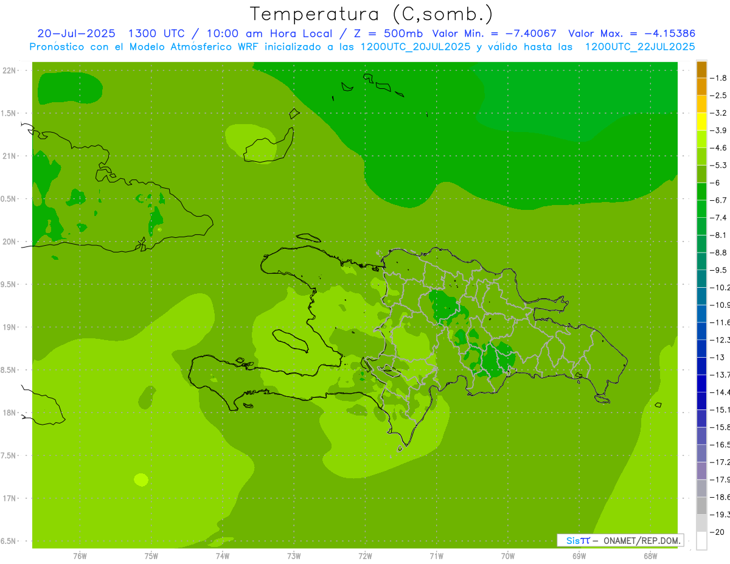Screen dimensions: 730x564
Task: Click the 'Valor Min. = -7.40067' text
Action: pyautogui.click(x=494, y=33)
